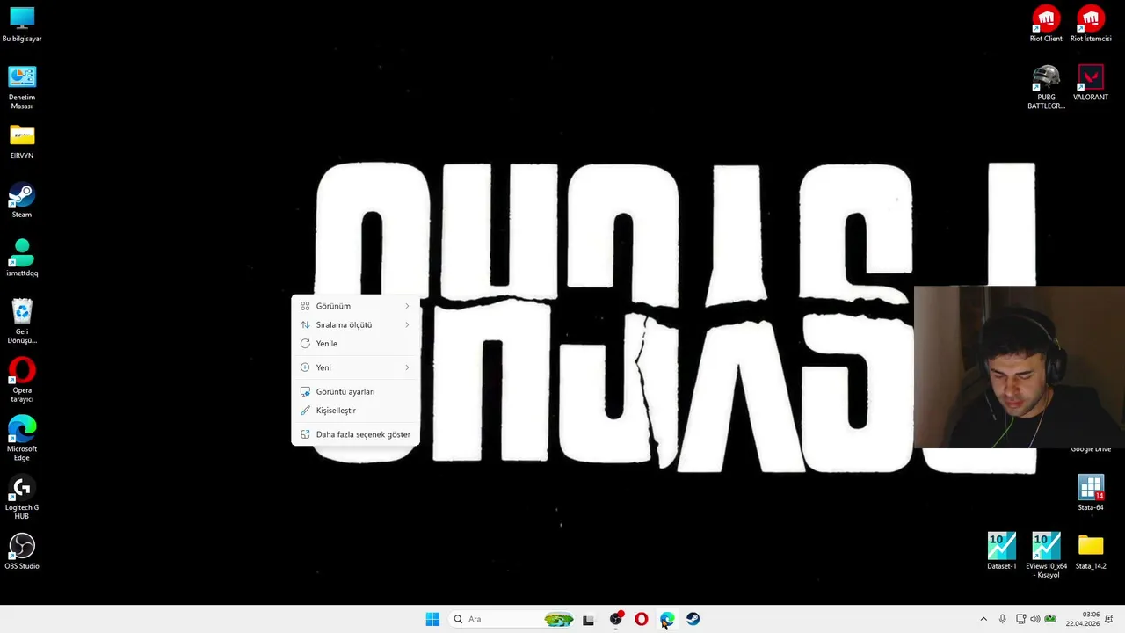Open the notification bell icon
This screenshot has width=1125, height=633.
1109,619
